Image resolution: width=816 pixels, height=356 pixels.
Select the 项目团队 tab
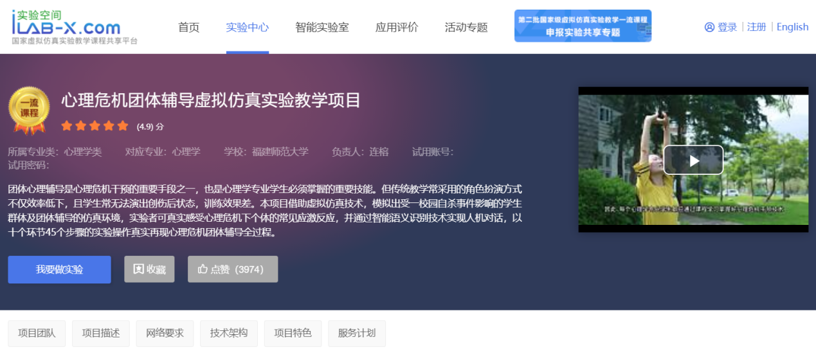coord(37,333)
